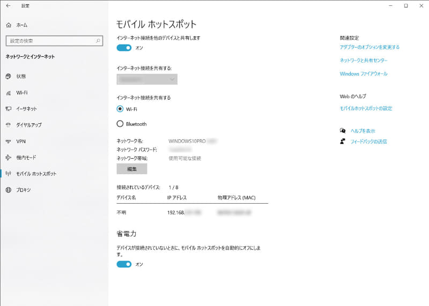Open モバイルホットスポットの設定 help link

tap(366, 108)
